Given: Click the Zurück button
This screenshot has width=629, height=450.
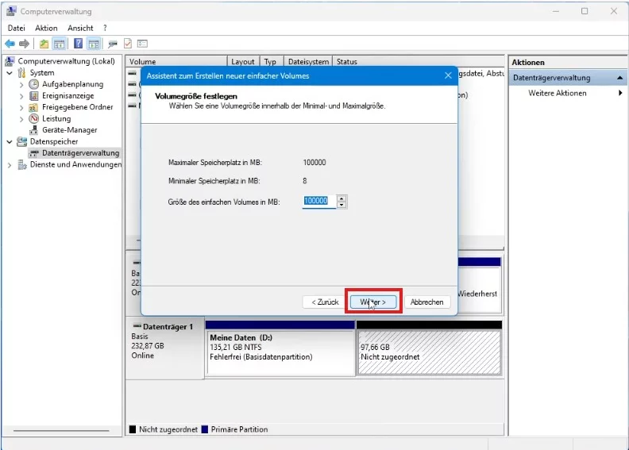Looking at the screenshot, I should point(326,302).
